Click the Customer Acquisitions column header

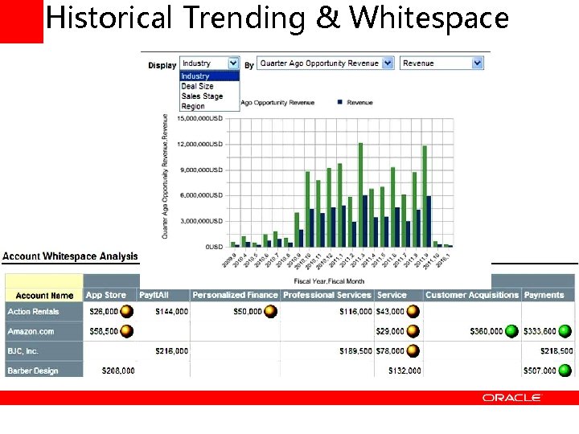472,295
